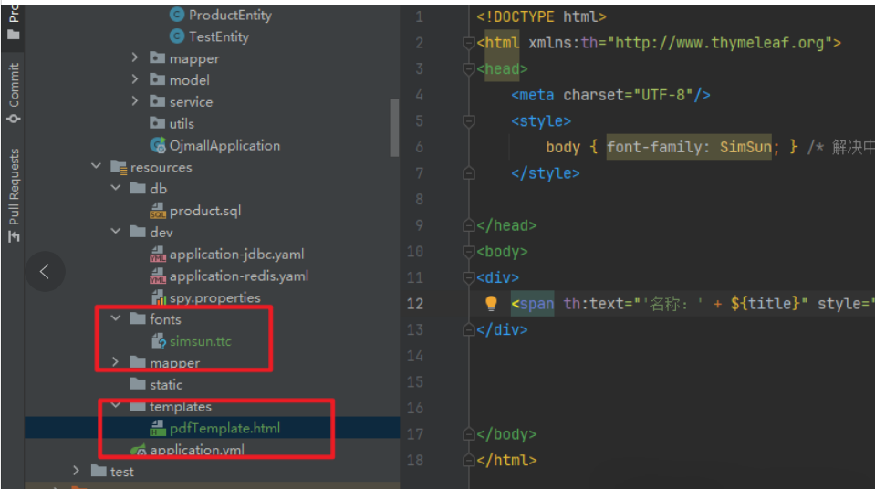Select the utils package folder
875x489 pixels.
click(x=182, y=123)
